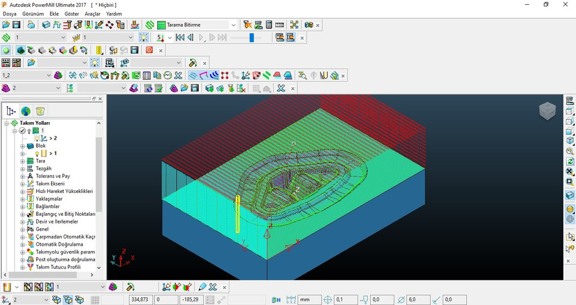
Task: Open Görünüm menu
Action: [x=33, y=14]
